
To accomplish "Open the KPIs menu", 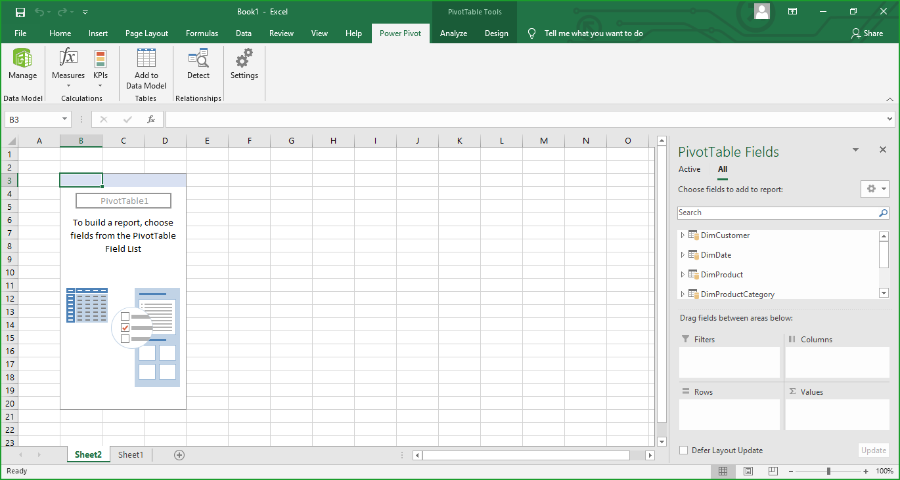I will pos(101,68).
